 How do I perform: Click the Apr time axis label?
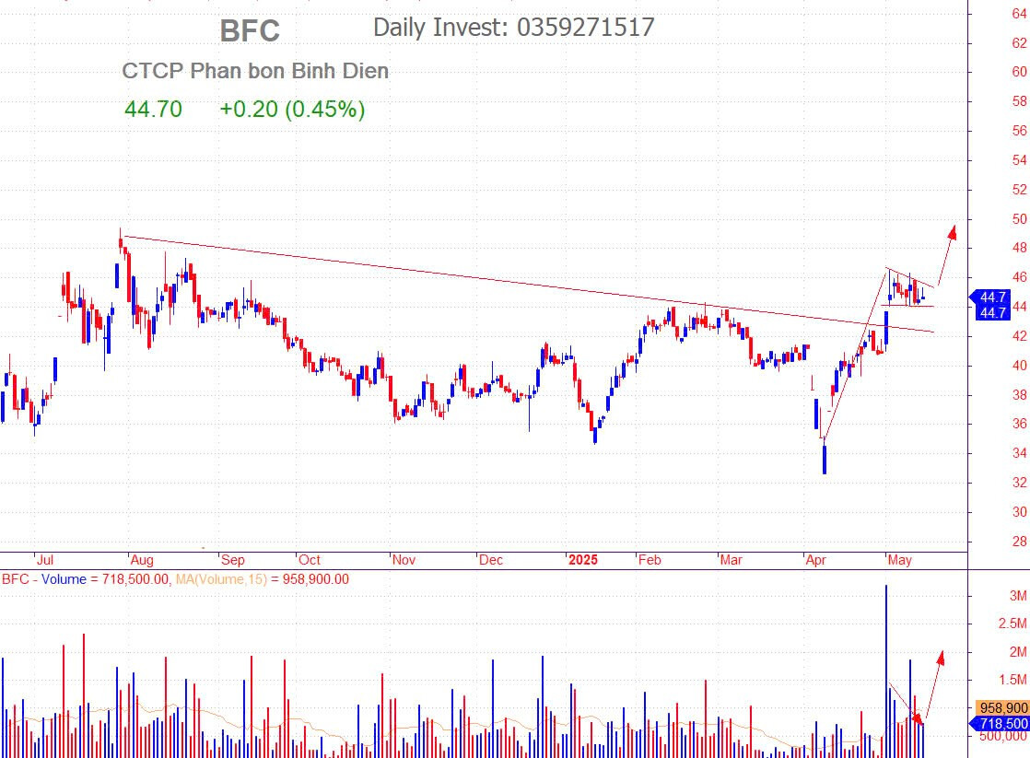816,560
